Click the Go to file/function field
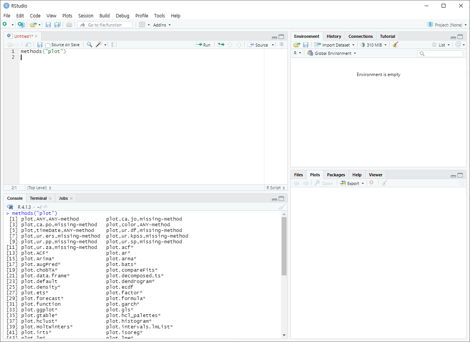This screenshot has height=342, width=470. click(x=105, y=25)
